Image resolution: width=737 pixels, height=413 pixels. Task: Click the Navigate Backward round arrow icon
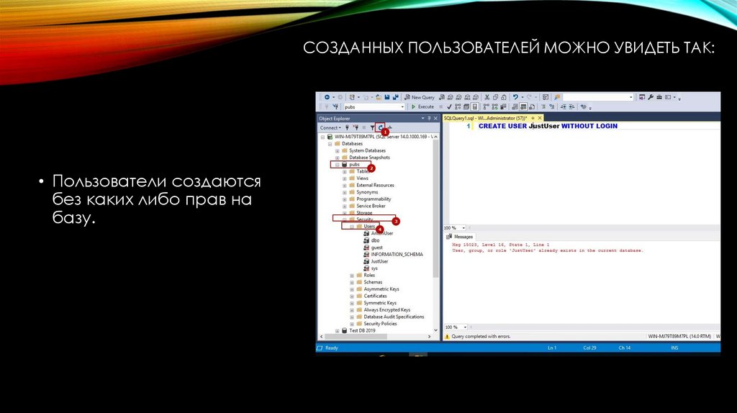327,97
